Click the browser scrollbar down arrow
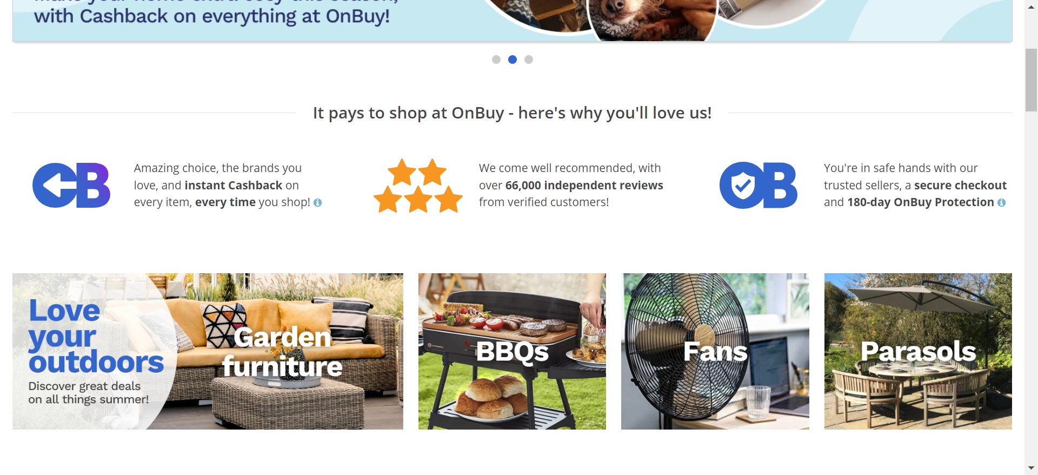This screenshot has height=475, width=1038. pos(1031,468)
